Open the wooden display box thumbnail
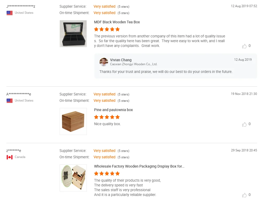Viewport: 267px width, 210px height. pos(73,178)
